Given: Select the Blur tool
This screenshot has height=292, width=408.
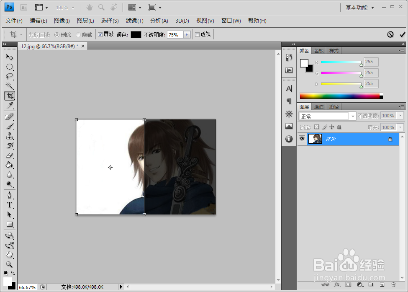Looking at the screenshot, I should (x=10, y=175).
